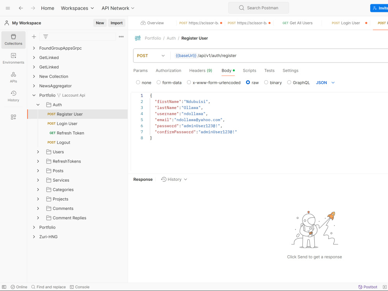Screen dimensions: 388x291
Task: Click the user icon beside My Workspace
Action: coord(7,23)
